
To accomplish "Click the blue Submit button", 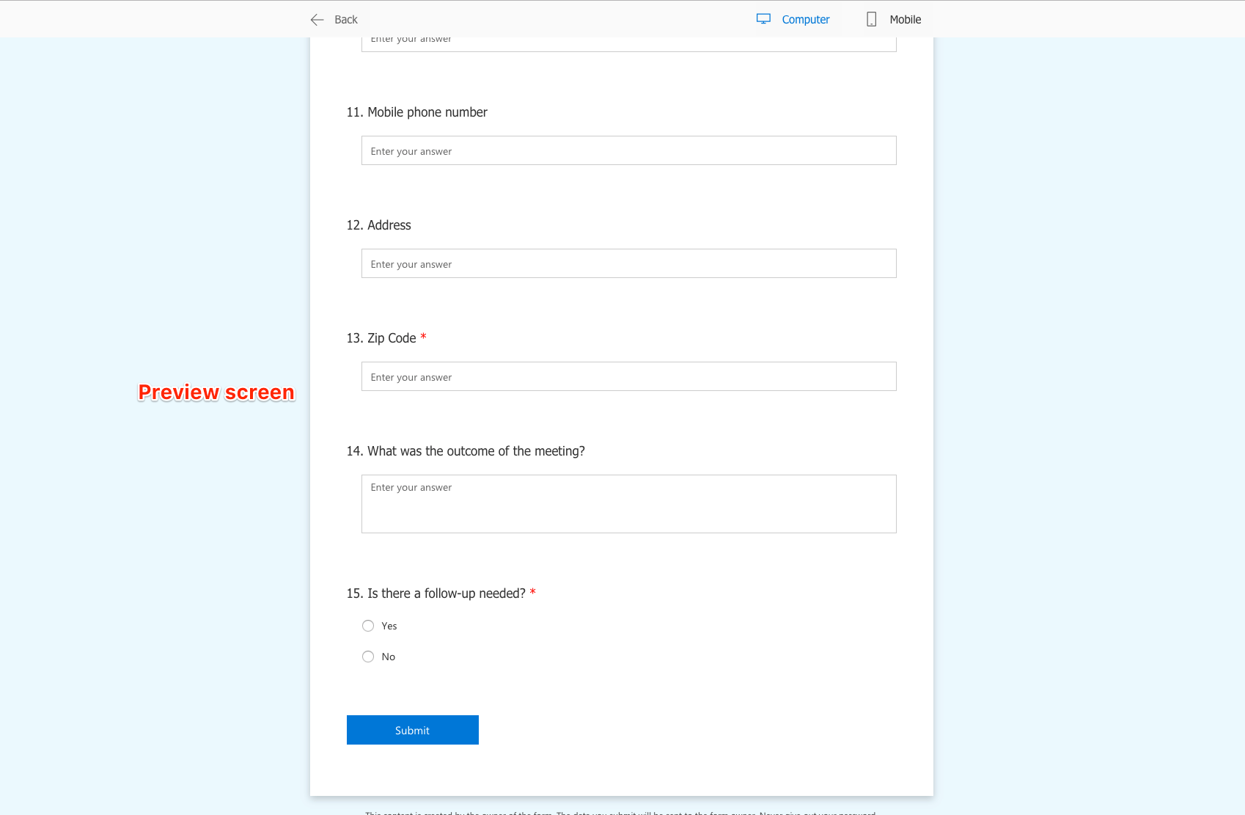I will [x=412, y=730].
